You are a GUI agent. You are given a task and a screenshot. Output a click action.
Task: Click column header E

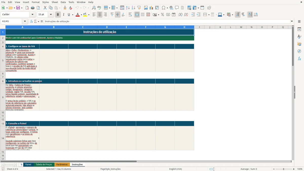click(x=126, y=27)
